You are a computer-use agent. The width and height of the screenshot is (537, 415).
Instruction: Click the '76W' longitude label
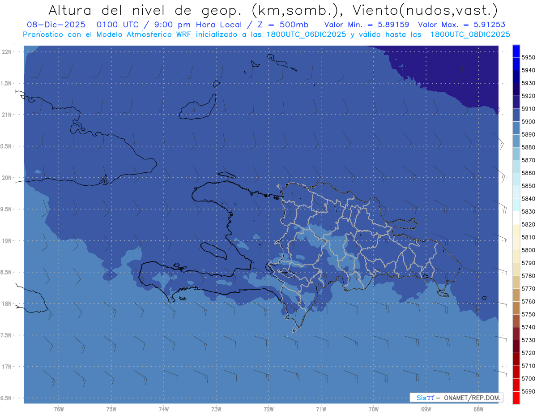coord(59,409)
